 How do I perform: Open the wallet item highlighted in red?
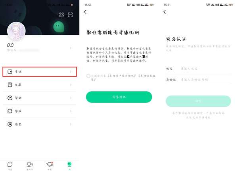(x=40, y=71)
